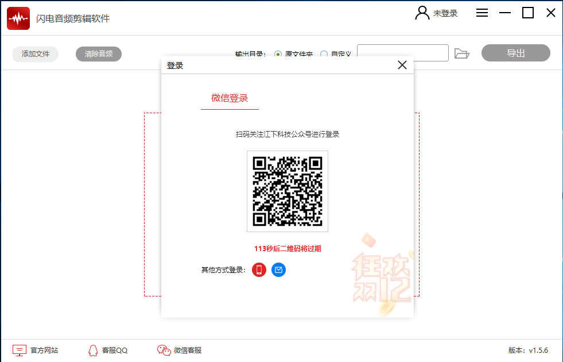This screenshot has width=563, height=362.
Task: Click the folder browse icon next to 导出
Action: coord(463,52)
